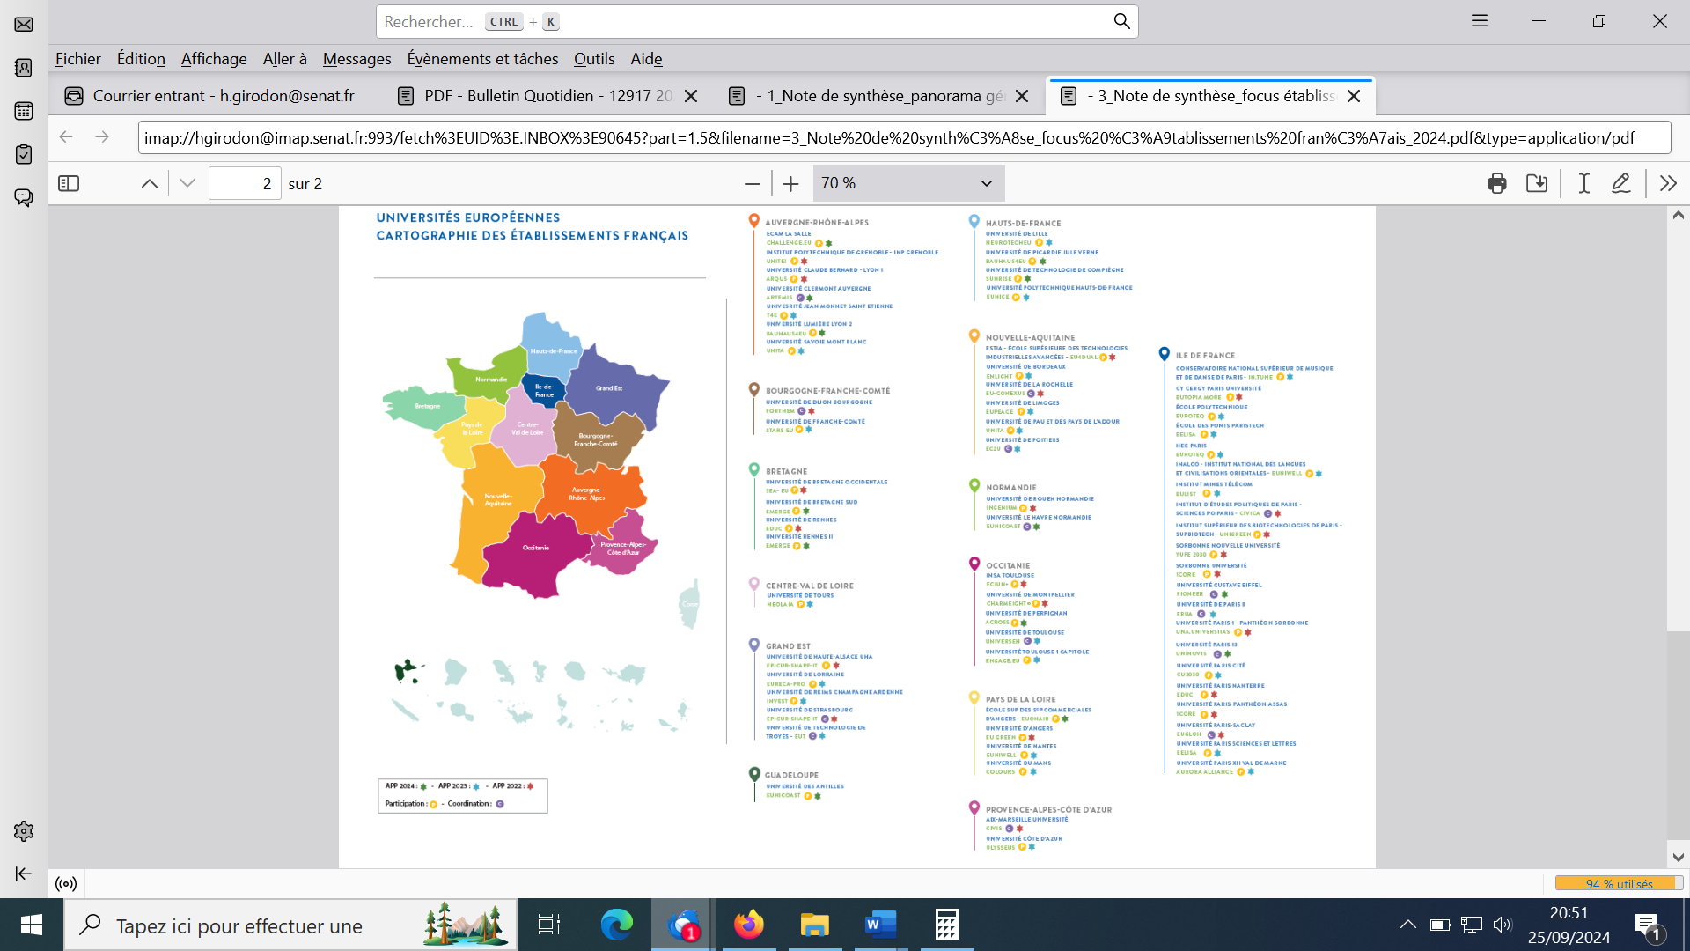
Task: Click the 94 % utilisés quota bar
Action: pos(1618,884)
